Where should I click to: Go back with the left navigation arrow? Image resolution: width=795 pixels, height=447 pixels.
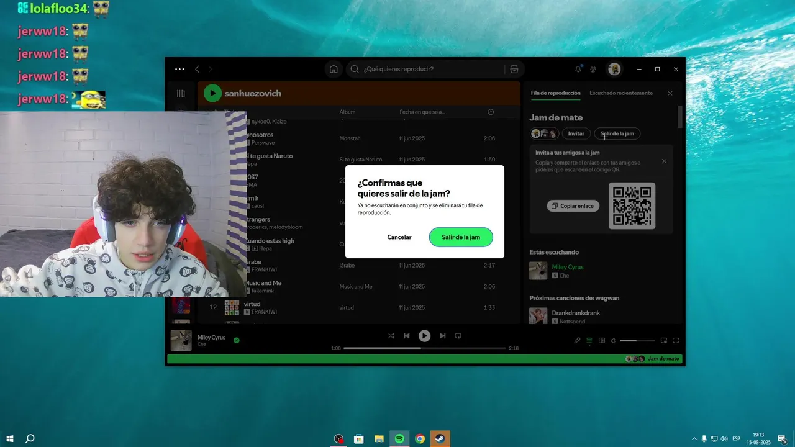197,69
